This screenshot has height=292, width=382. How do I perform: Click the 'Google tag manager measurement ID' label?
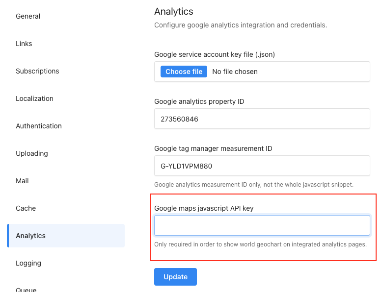point(213,148)
